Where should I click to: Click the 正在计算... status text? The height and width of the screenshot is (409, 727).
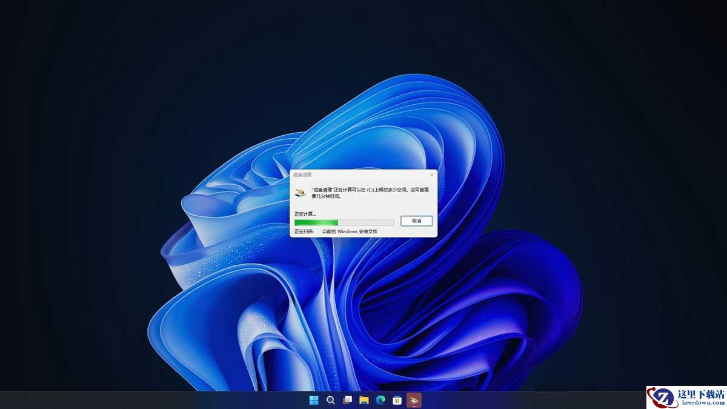[x=305, y=214]
